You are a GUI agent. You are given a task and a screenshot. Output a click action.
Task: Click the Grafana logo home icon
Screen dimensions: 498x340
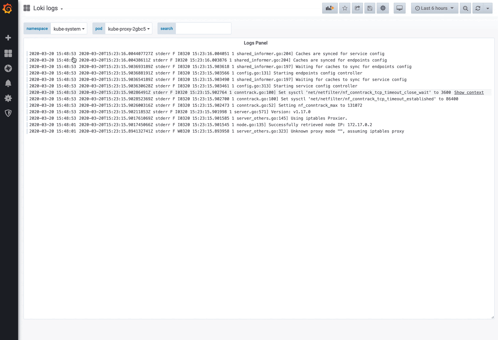[7, 8]
